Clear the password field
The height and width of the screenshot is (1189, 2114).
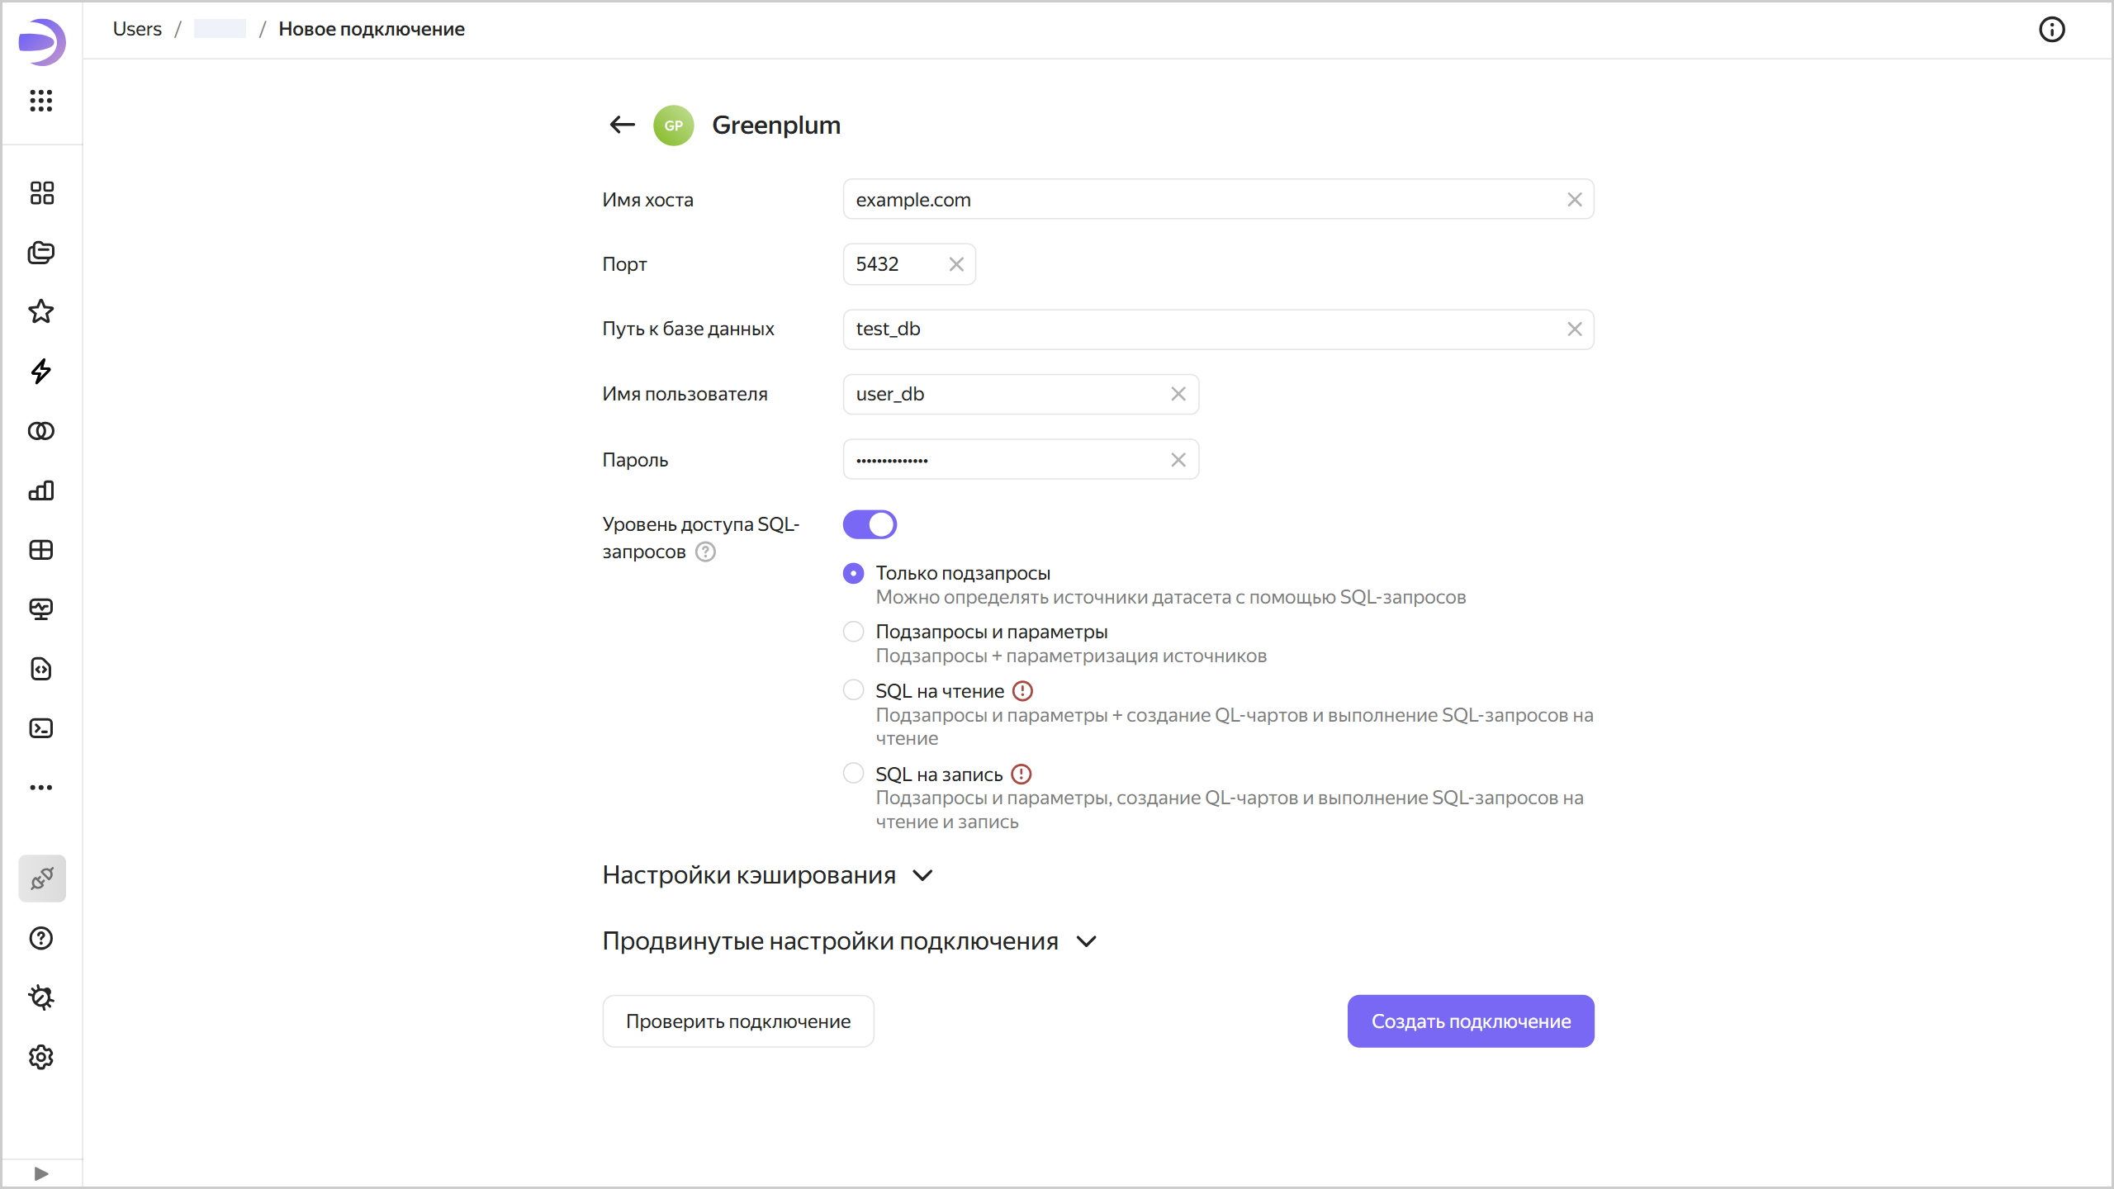click(x=1178, y=460)
